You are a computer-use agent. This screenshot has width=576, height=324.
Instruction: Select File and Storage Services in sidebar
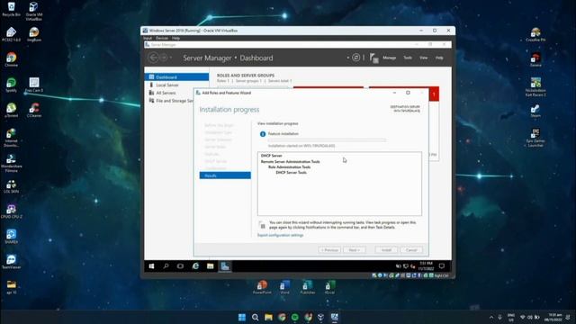[x=170, y=101]
